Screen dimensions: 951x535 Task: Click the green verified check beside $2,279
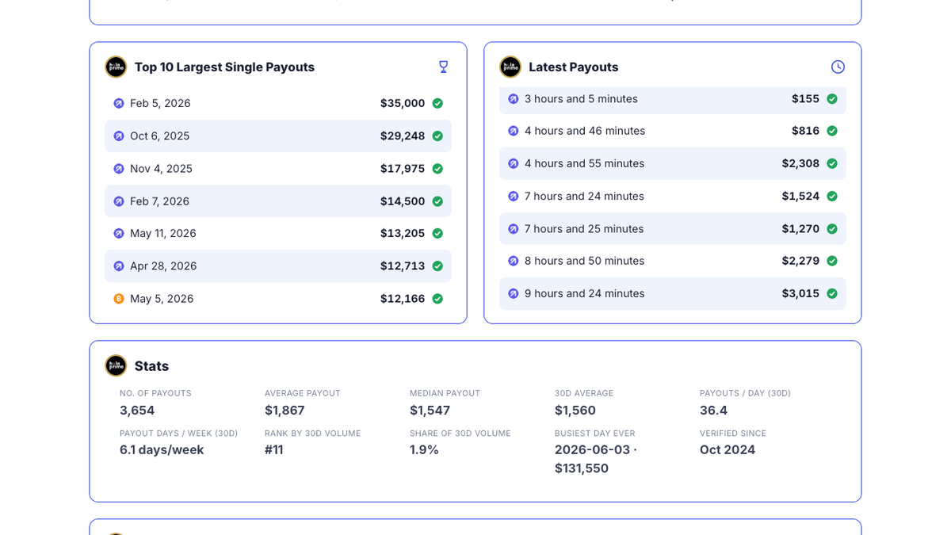click(x=832, y=261)
